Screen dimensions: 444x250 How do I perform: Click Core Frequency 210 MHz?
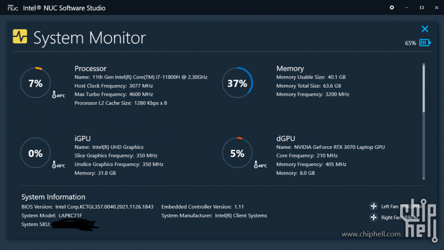307,156
